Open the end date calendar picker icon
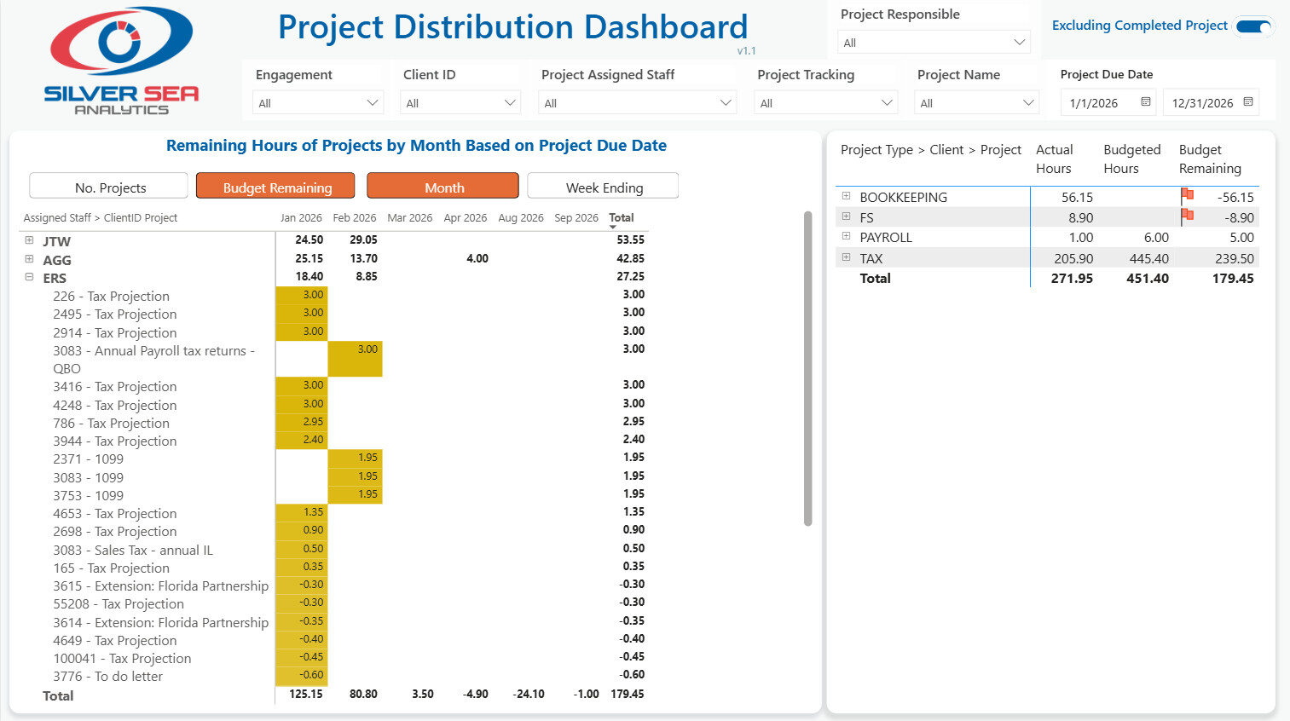 [x=1248, y=102]
